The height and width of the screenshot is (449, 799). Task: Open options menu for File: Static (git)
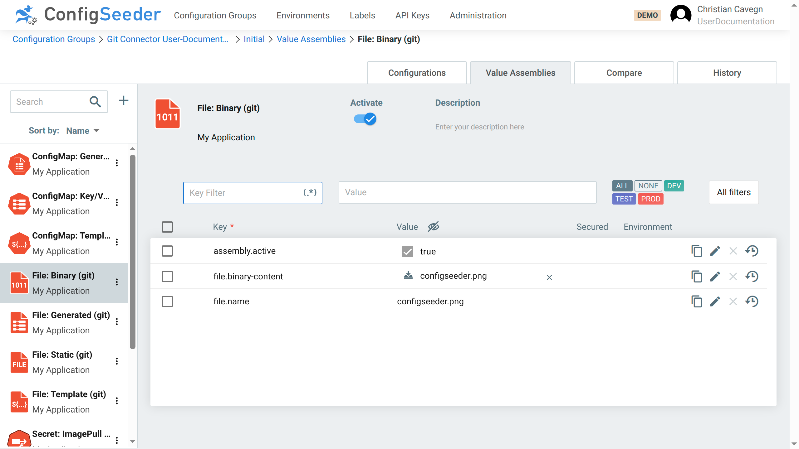(117, 361)
